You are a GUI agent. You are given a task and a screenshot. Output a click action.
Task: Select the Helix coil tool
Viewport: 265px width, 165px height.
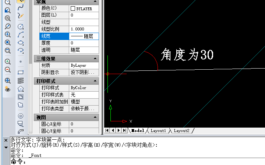[21, 81]
